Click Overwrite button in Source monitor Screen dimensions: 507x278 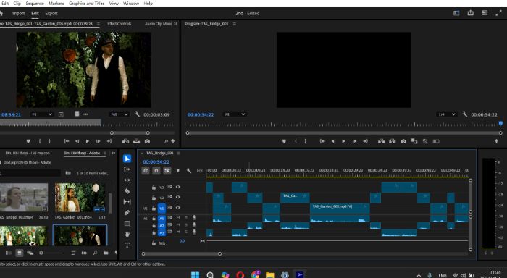click(x=136, y=141)
